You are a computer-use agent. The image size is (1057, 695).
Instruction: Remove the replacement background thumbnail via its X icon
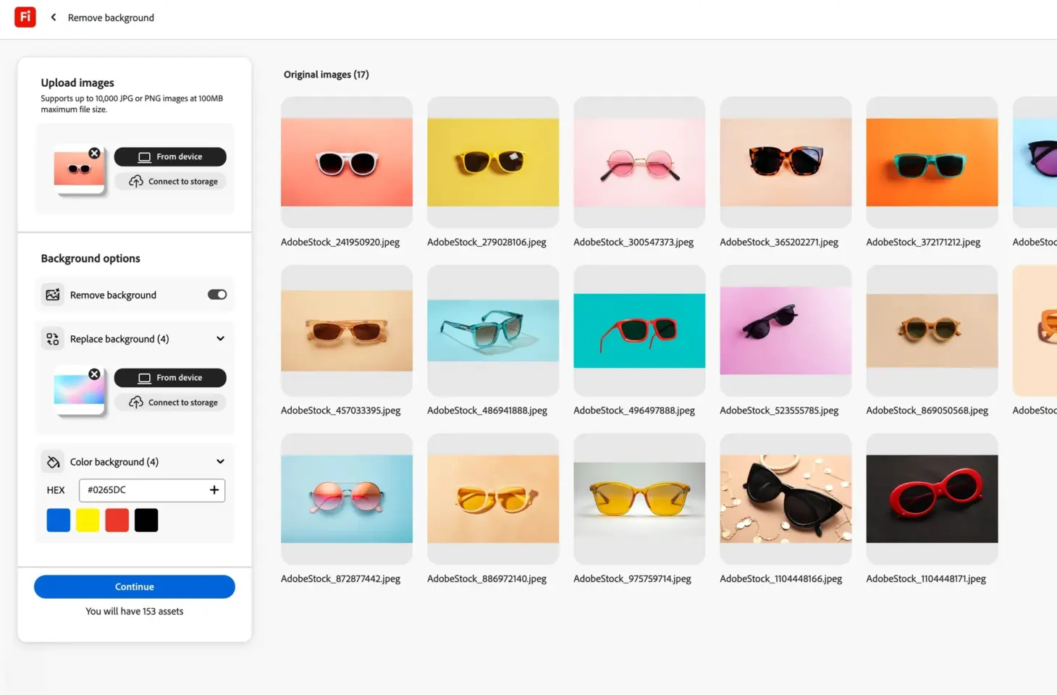coord(94,374)
